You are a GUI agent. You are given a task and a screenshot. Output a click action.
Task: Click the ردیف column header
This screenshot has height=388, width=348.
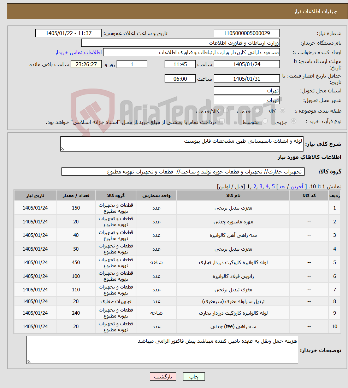[x=335, y=195]
